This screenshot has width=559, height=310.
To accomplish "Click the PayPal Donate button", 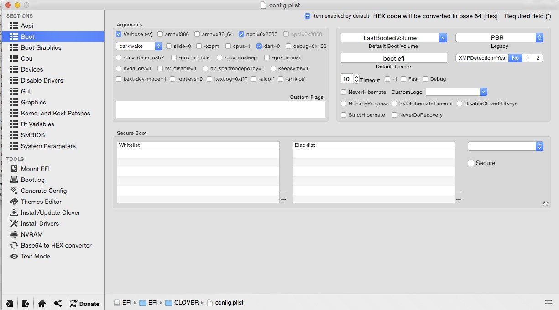I will [85, 303].
